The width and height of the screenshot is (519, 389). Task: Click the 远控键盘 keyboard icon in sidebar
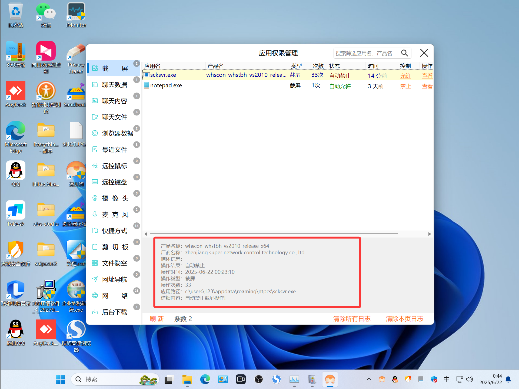[95, 182]
